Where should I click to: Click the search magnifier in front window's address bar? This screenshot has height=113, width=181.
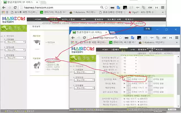pos(116,38)
